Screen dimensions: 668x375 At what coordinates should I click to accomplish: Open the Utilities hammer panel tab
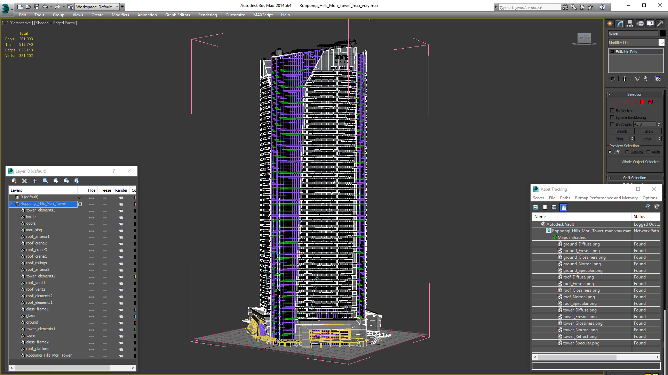click(660, 24)
